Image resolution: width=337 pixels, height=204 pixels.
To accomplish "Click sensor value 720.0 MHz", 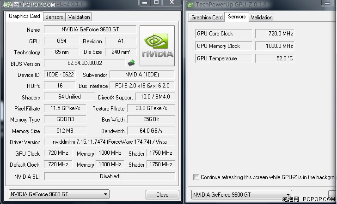I will point(275,34).
